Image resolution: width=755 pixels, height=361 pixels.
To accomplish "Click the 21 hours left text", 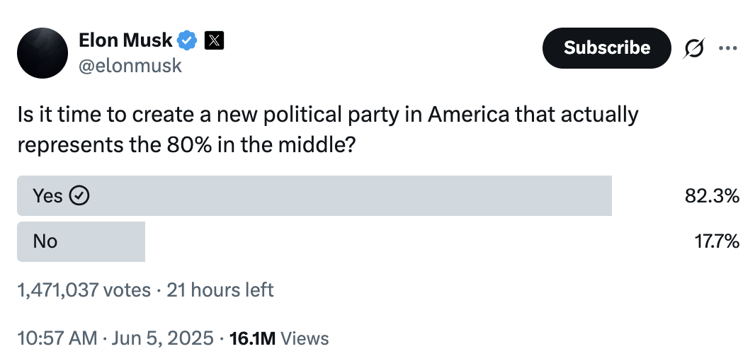I will pos(220,290).
